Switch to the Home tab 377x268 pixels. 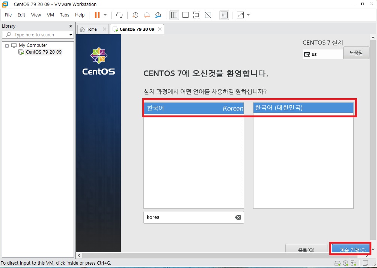tap(91, 29)
